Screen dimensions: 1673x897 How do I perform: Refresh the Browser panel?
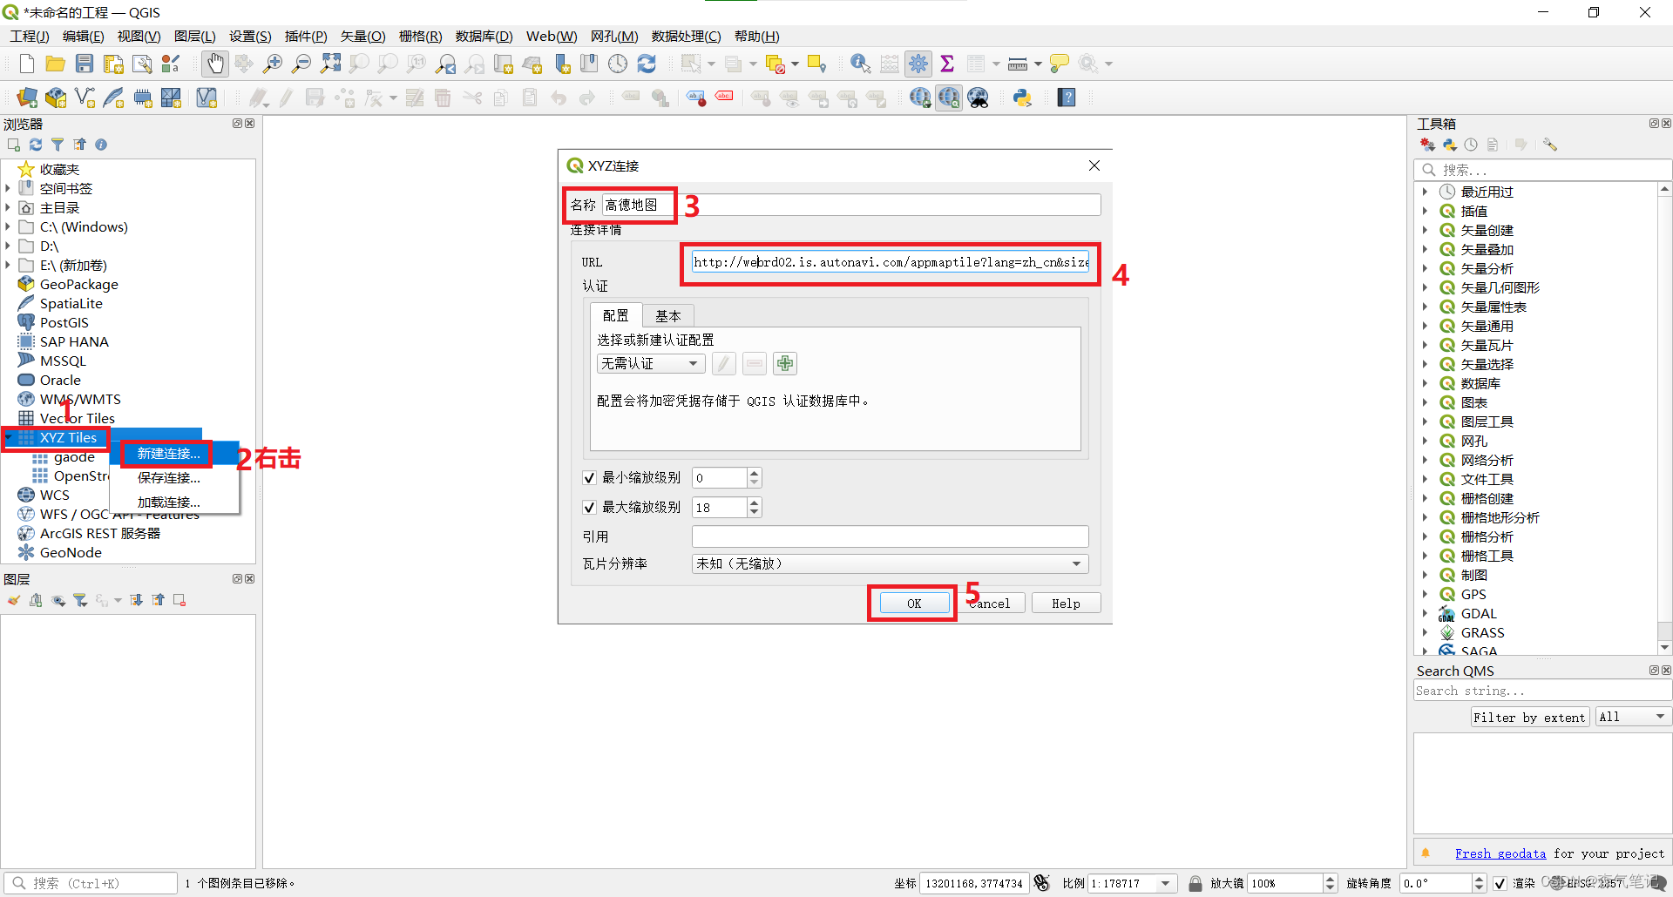(x=36, y=145)
